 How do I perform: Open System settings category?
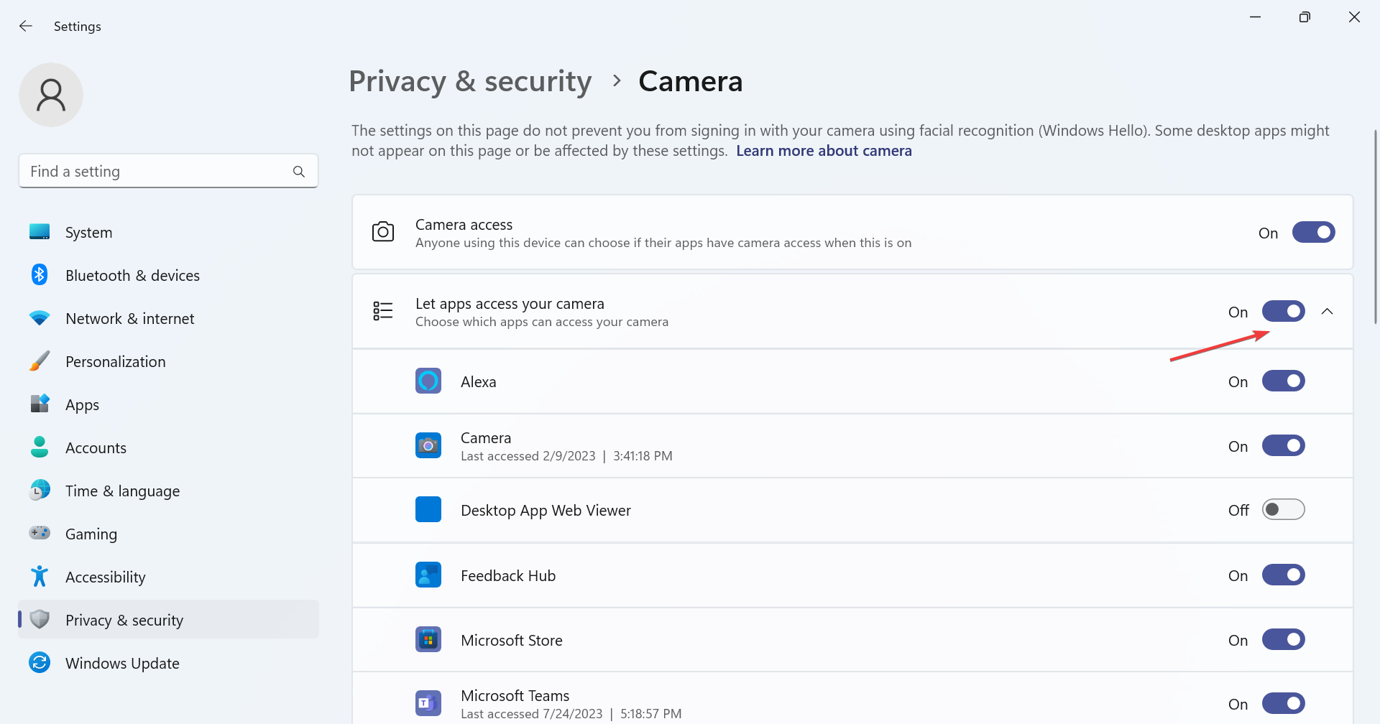(168, 232)
